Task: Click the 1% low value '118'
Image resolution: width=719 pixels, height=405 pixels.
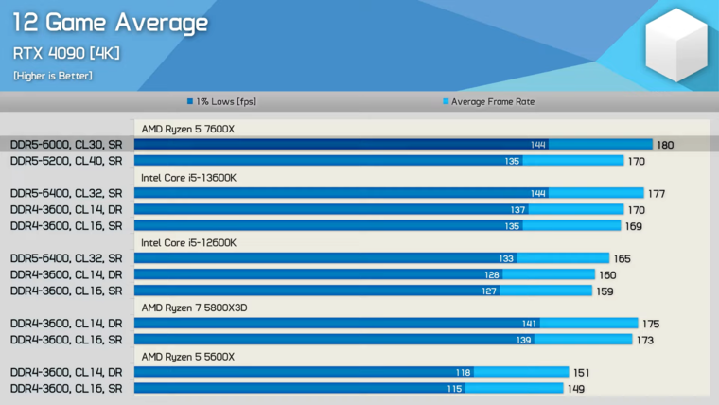Action: point(464,373)
